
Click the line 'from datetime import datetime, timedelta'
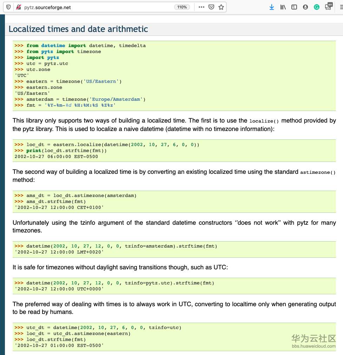[x=80, y=46]
